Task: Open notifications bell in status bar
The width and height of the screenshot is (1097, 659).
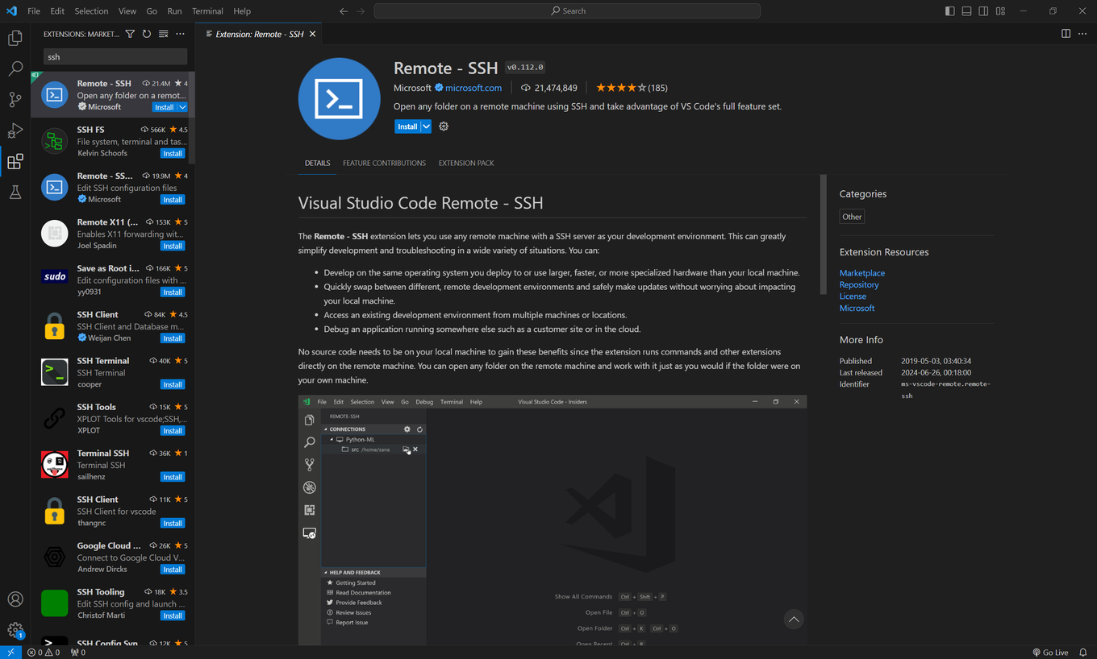Action: 1082,653
